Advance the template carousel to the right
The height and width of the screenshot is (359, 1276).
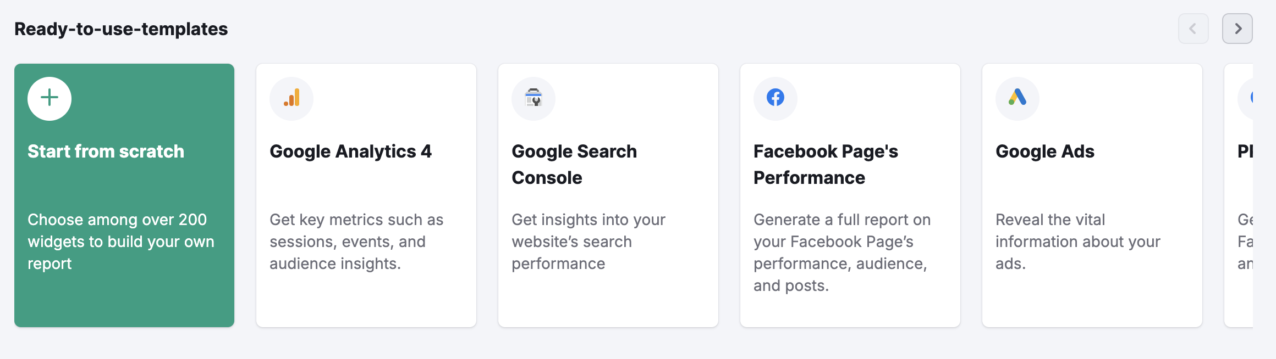(x=1237, y=29)
